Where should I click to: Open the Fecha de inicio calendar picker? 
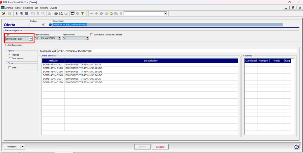click(x=36, y=38)
